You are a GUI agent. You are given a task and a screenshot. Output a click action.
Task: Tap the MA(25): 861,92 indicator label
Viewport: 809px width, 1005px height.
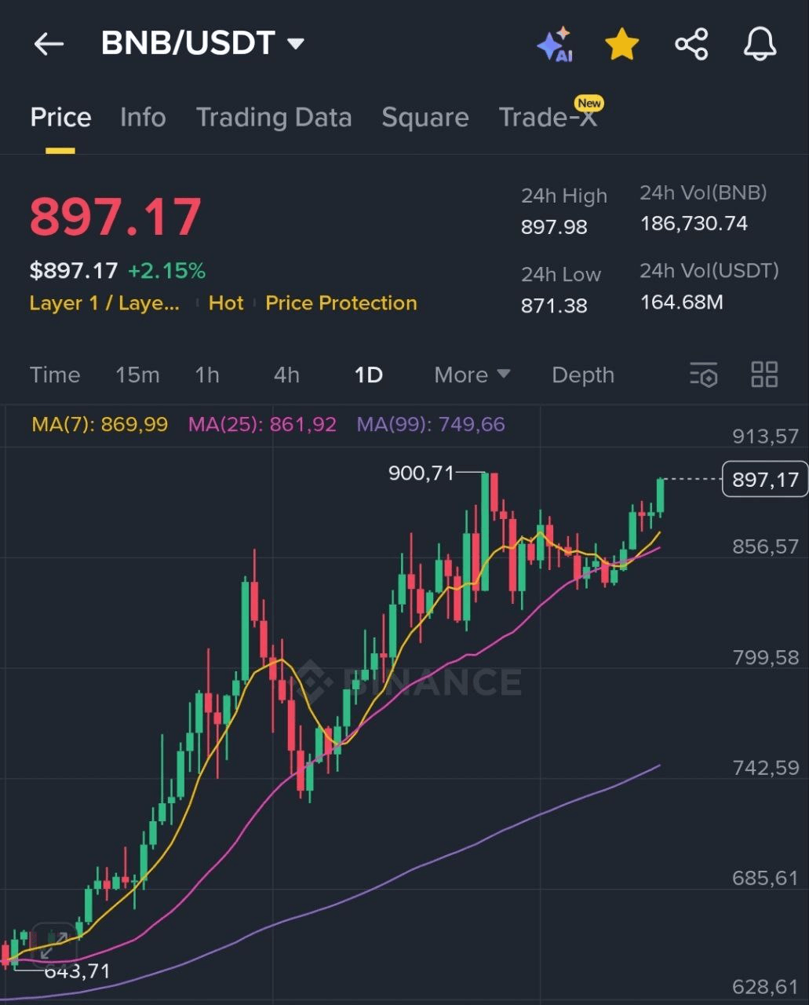[262, 425]
